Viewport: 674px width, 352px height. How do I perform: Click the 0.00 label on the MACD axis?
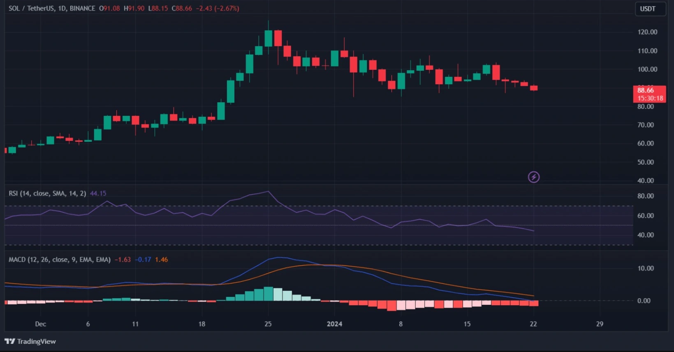(644, 301)
